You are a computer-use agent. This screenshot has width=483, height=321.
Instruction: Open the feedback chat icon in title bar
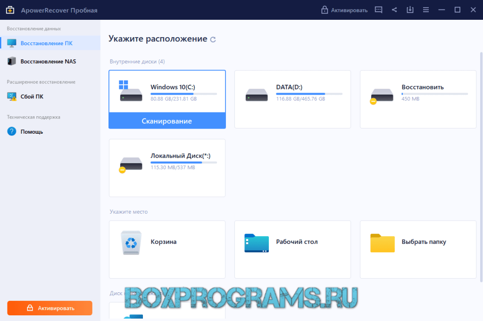coord(378,10)
